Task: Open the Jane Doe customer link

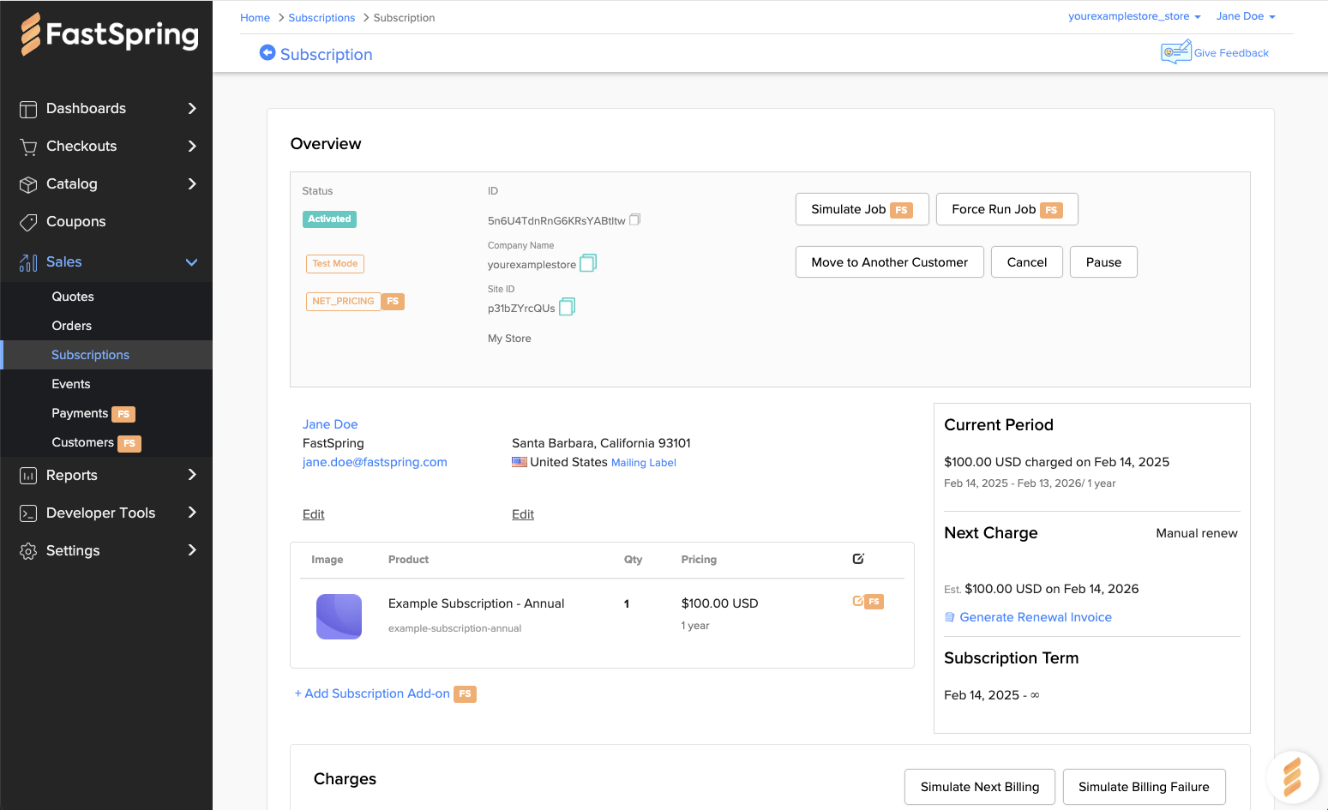Action: [x=330, y=424]
